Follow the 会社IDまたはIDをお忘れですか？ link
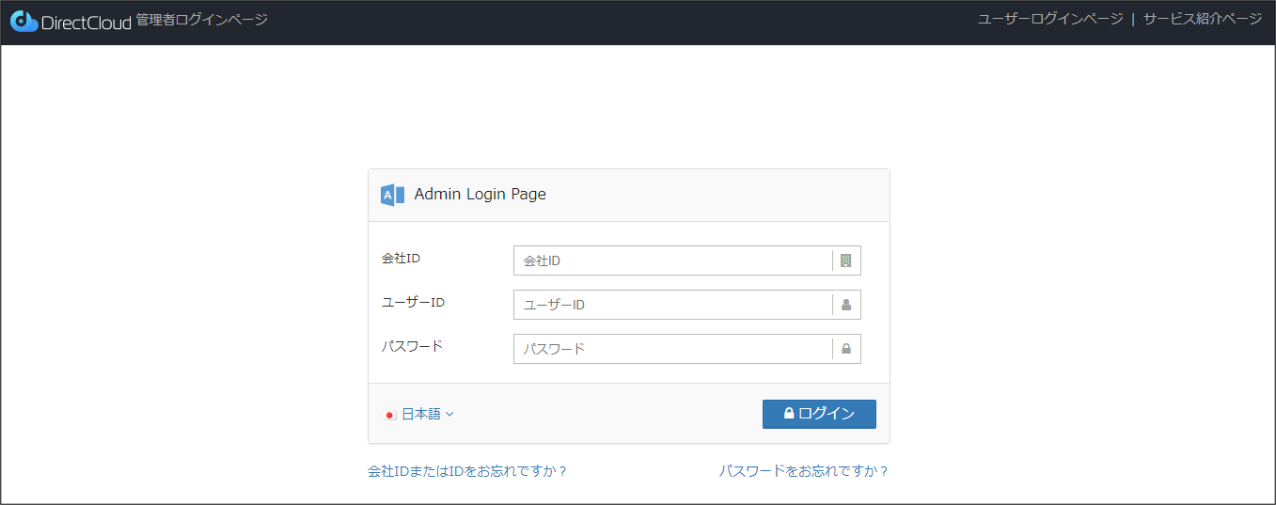This screenshot has height=505, width=1276. coord(467,471)
